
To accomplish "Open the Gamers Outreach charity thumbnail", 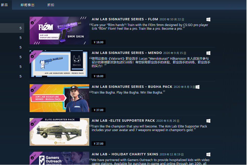I will pos(59,158).
